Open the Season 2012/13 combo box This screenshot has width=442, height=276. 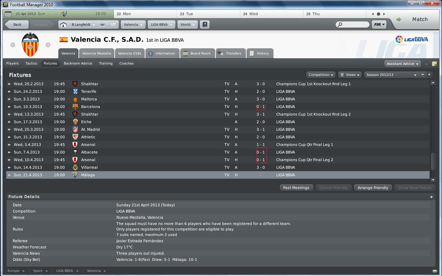[392, 75]
